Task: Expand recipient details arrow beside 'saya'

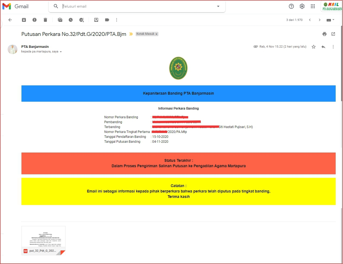Action: [61, 52]
